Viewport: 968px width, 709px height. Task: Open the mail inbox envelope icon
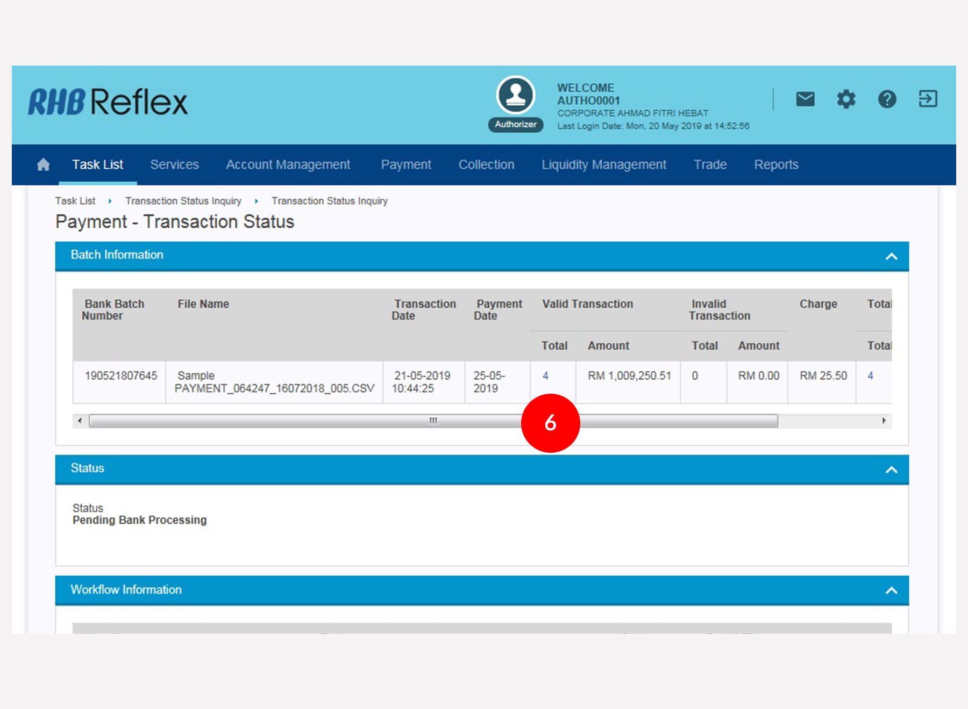click(x=805, y=99)
